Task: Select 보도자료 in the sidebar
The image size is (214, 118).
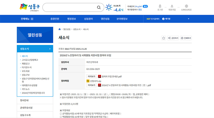Action: [x=26, y=71]
